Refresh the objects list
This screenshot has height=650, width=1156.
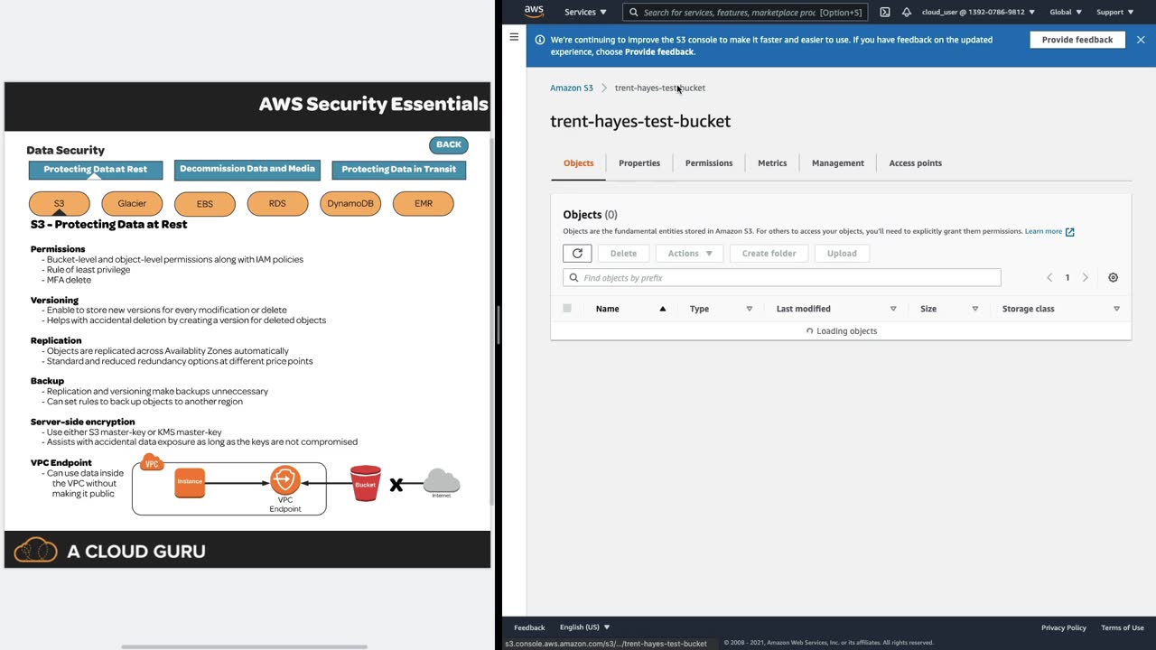(577, 254)
